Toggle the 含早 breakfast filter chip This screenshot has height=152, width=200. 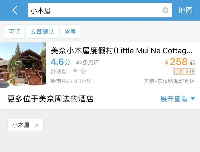(70, 32)
